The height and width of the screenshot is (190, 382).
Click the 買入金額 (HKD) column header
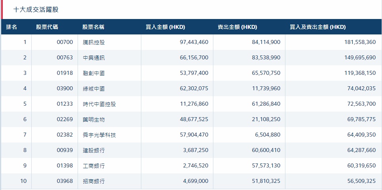[x=165, y=27]
